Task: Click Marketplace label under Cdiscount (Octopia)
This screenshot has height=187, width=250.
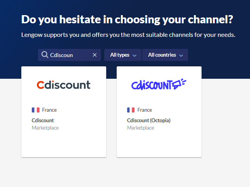Action: [x=141, y=128]
